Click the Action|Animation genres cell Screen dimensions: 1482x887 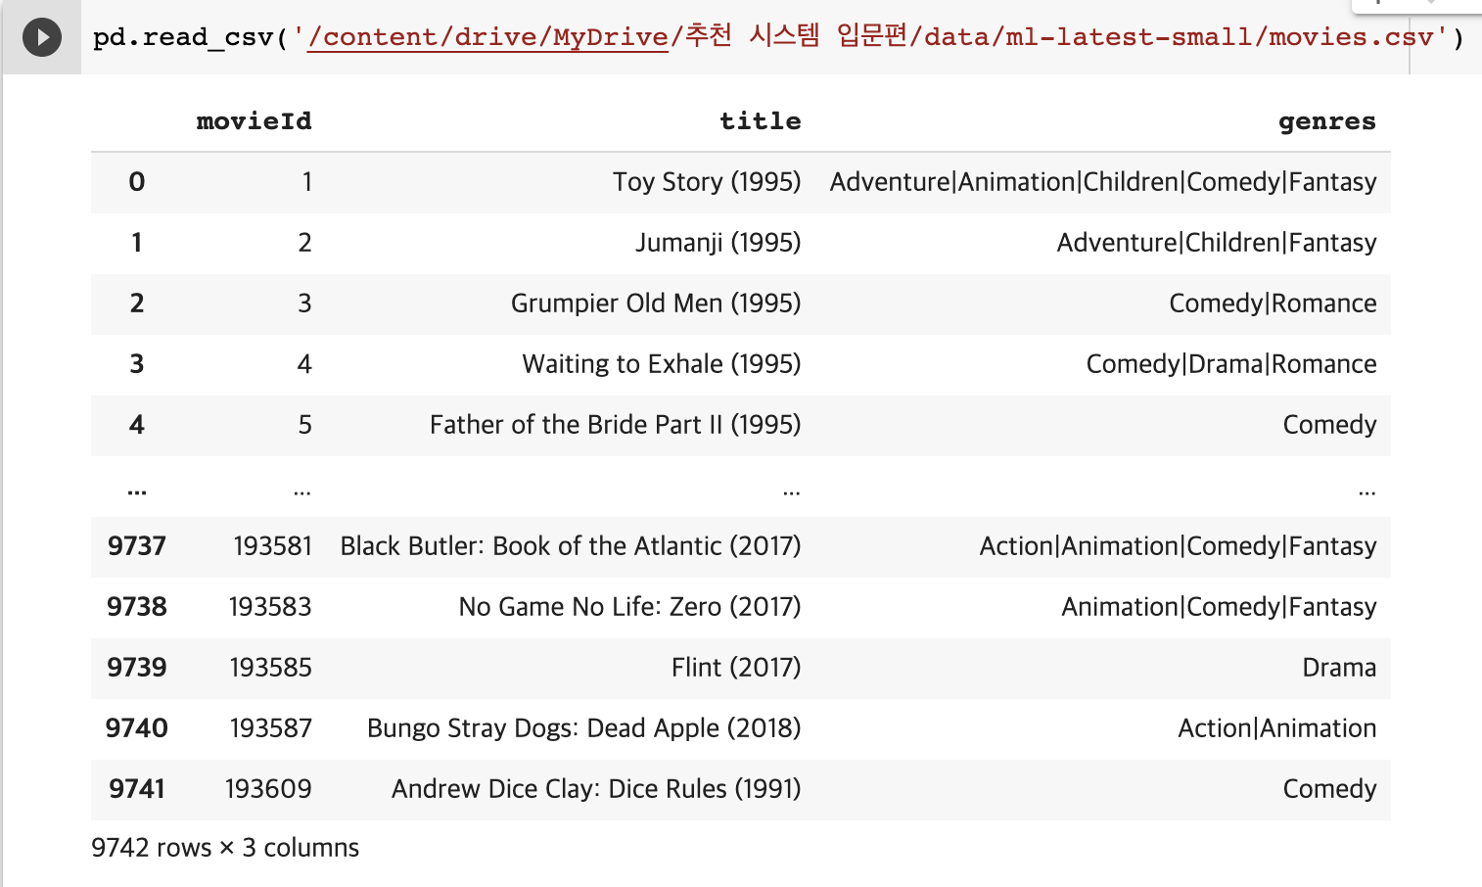point(1276,728)
